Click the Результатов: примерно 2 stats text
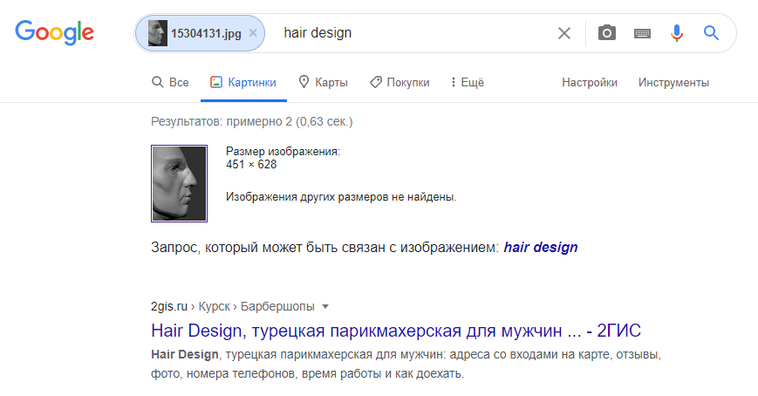 click(x=252, y=121)
